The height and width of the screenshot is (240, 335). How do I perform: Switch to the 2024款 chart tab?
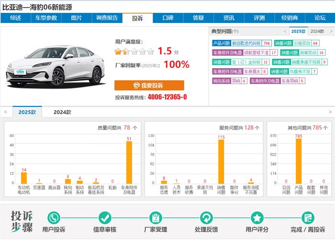62,112
